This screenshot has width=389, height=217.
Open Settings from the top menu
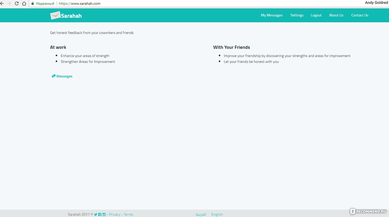tap(297, 15)
